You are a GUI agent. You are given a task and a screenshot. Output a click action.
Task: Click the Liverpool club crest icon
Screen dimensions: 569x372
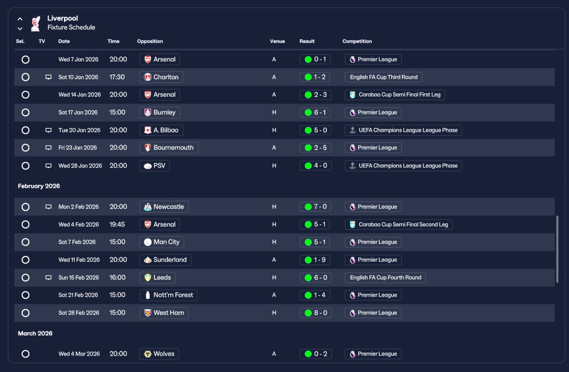pyautogui.click(x=35, y=24)
